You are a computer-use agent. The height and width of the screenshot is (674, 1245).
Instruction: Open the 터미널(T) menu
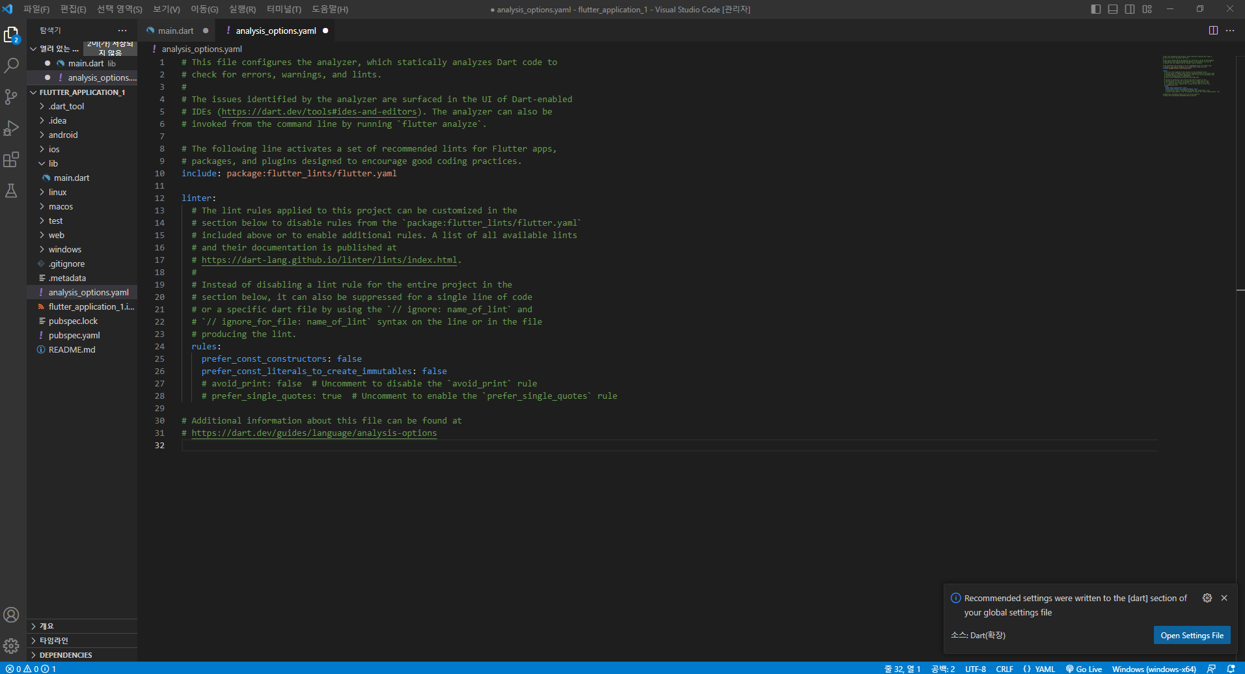[284, 9]
